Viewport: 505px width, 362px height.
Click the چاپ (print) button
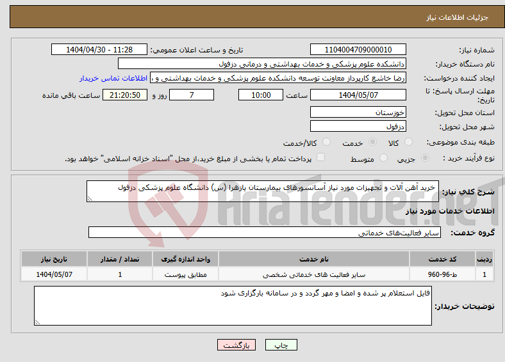click(281, 345)
